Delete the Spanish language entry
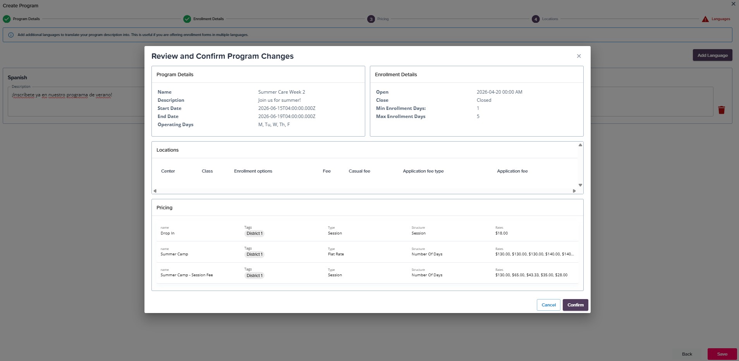Image resolution: width=739 pixels, height=361 pixels. coord(721,110)
